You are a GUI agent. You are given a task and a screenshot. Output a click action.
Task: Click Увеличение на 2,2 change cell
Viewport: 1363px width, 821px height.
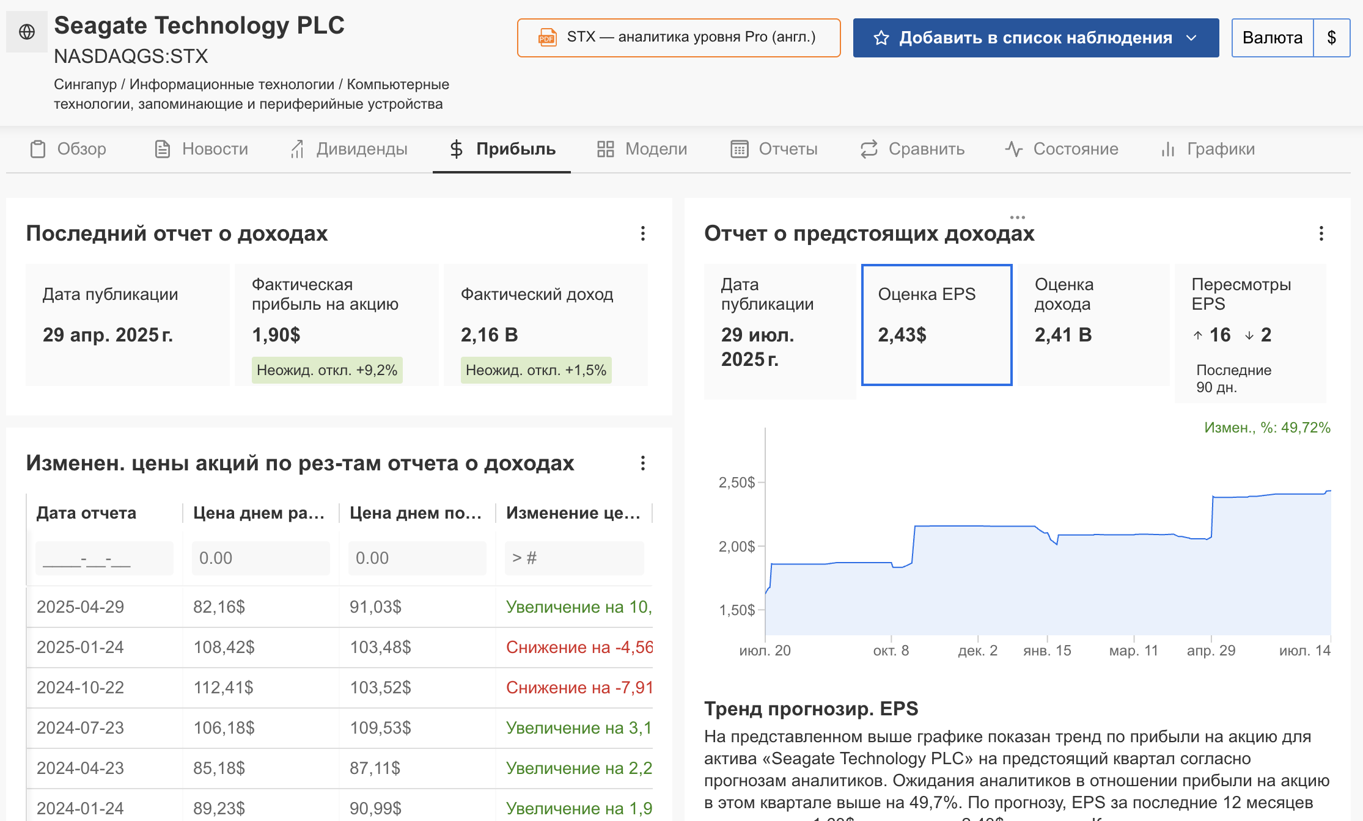579,768
